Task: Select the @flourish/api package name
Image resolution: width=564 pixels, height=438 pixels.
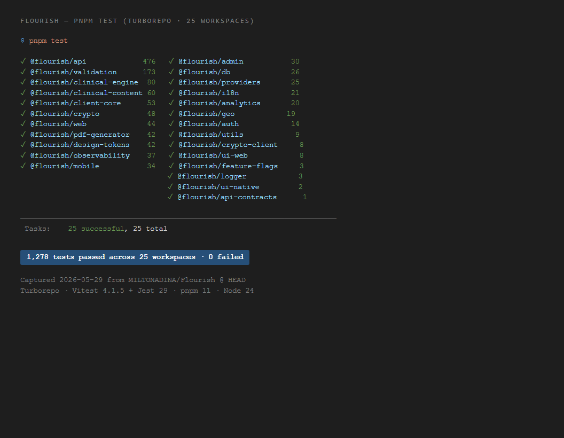Action: (x=58, y=61)
